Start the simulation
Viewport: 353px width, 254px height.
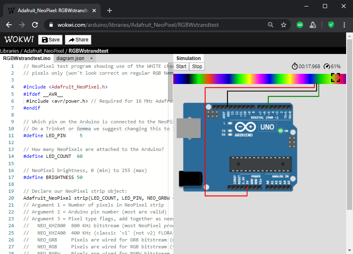[x=181, y=67]
